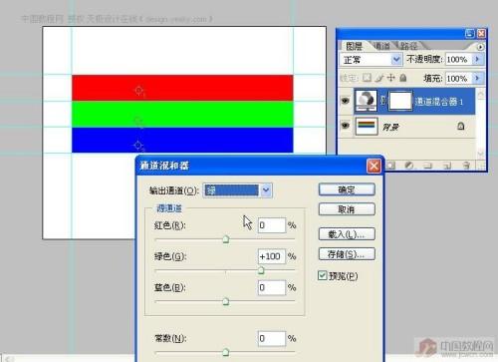Select the 背景 layer name
Screen dimensions: 498x362
click(x=390, y=127)
